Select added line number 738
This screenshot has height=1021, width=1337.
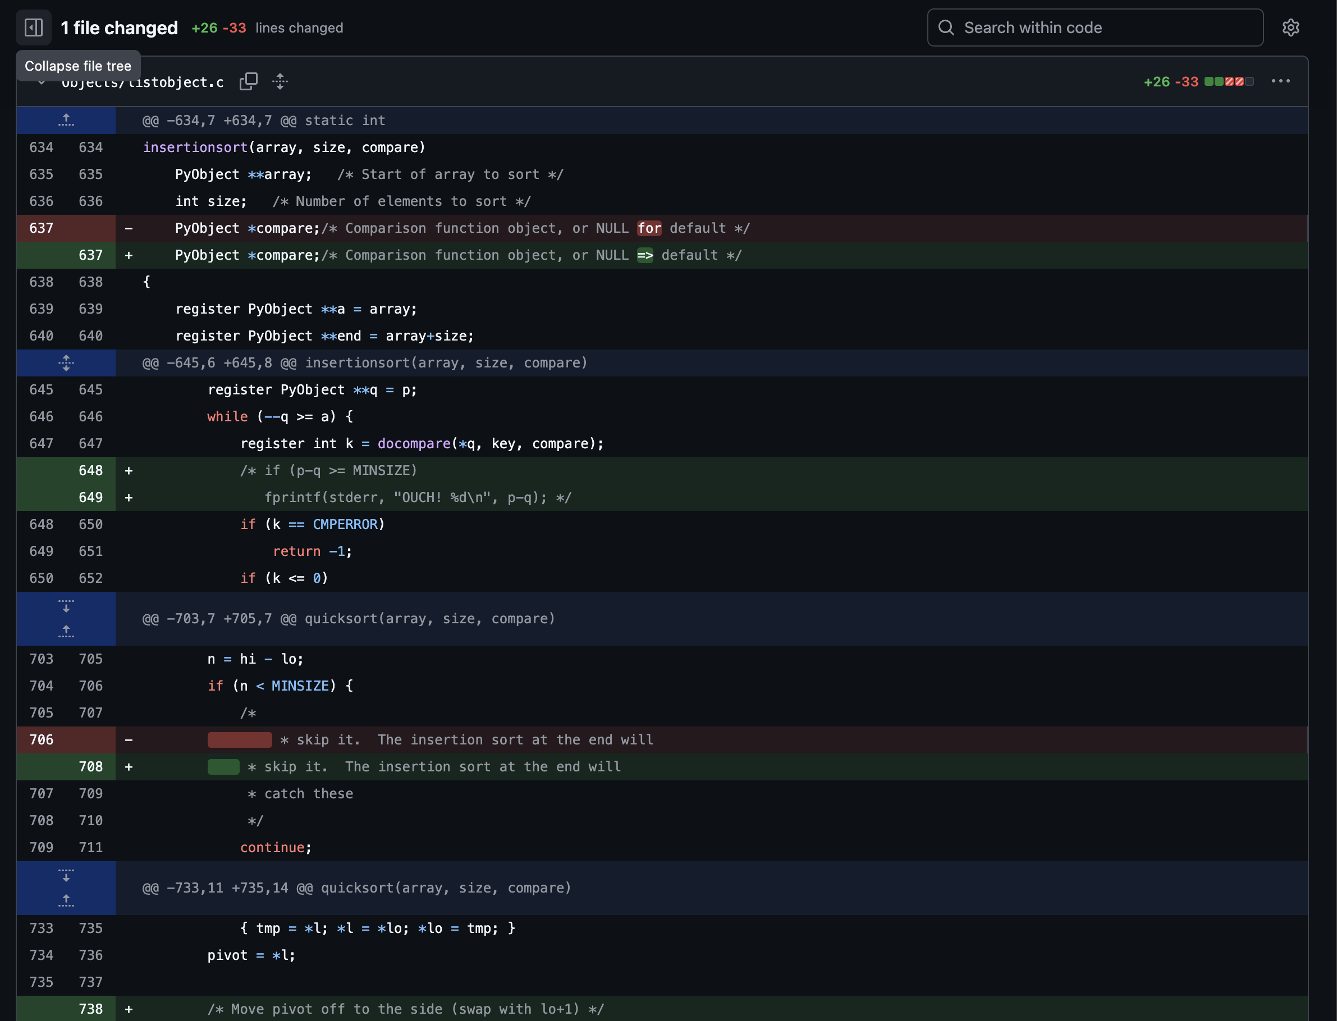90,1009
